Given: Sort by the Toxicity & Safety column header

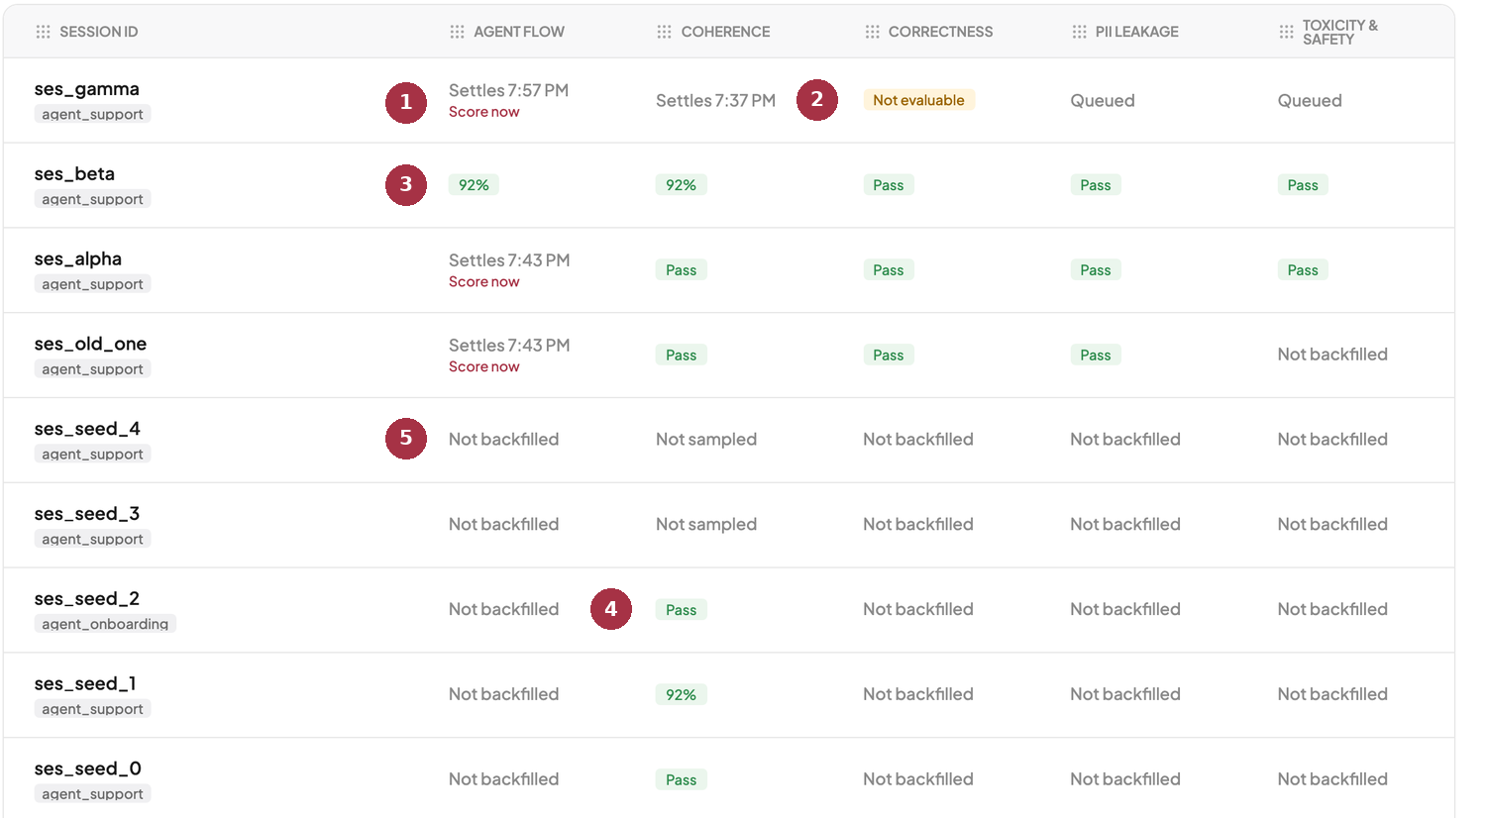Looking at the screenshot, I should (x=1340, y=32).
